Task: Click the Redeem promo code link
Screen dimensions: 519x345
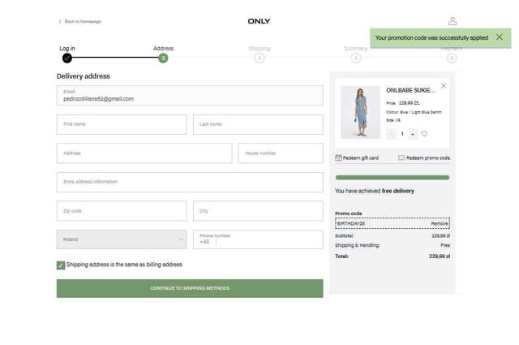Action: 424,157
